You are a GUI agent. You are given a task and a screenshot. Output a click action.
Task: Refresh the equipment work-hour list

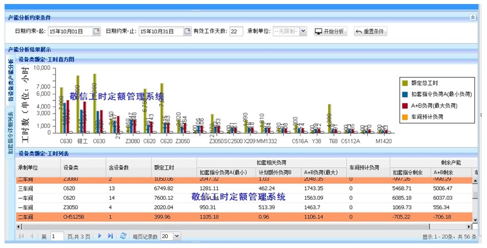[123, 236]
